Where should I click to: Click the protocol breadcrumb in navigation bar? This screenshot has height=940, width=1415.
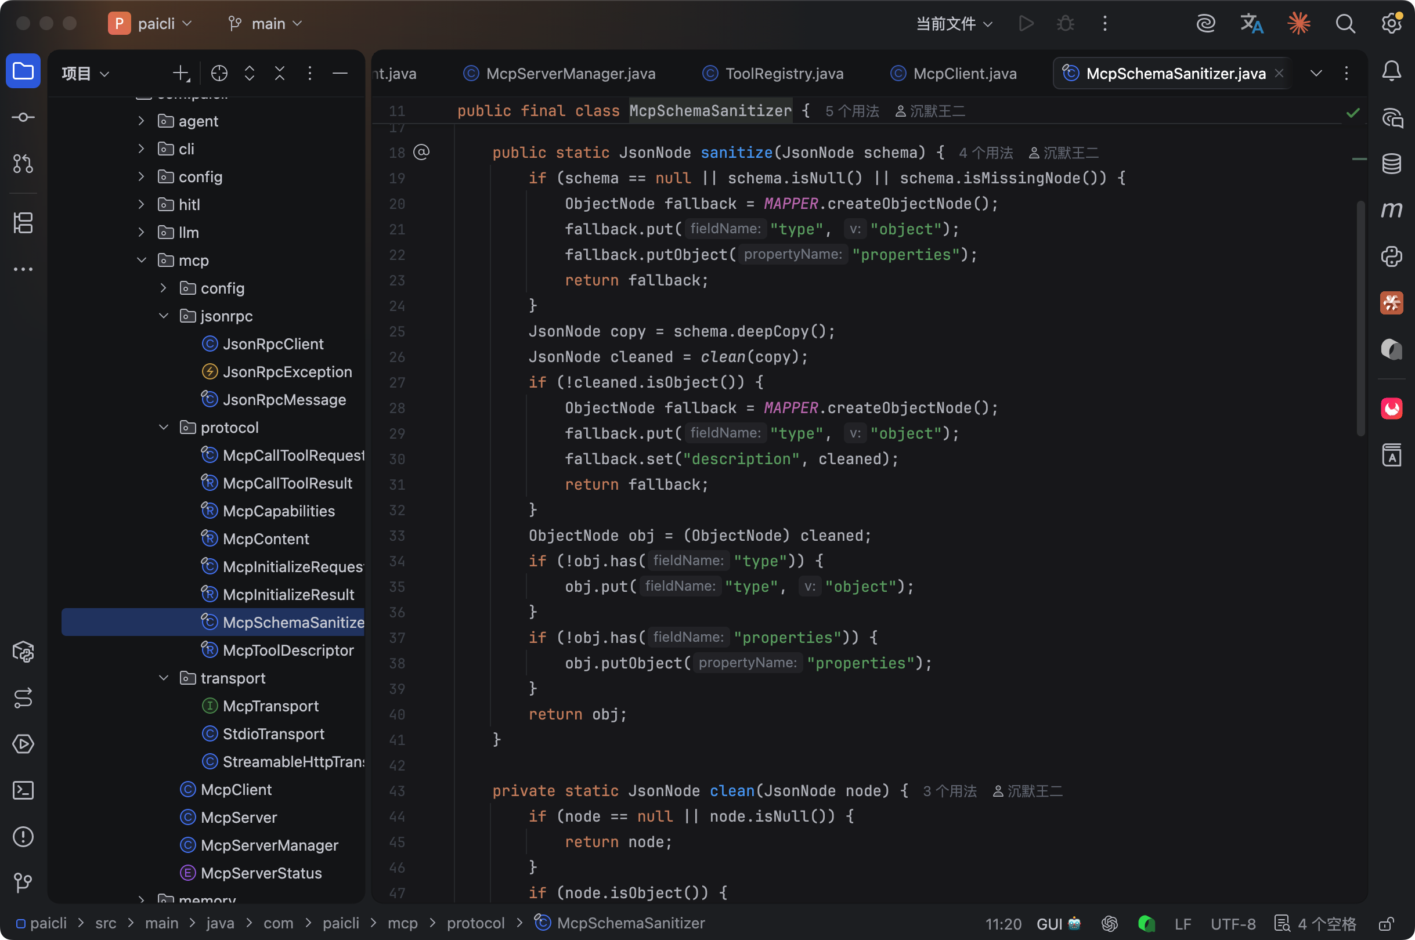(475, 923)
